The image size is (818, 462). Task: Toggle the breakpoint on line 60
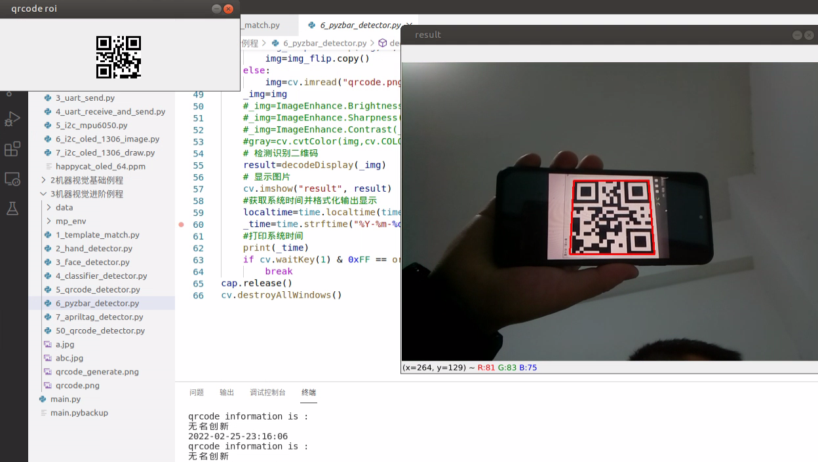[182, 224]
